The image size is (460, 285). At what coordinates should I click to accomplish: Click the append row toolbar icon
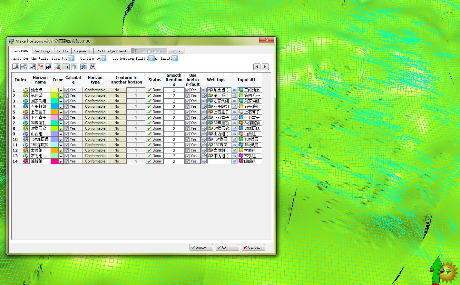[16, 67]
